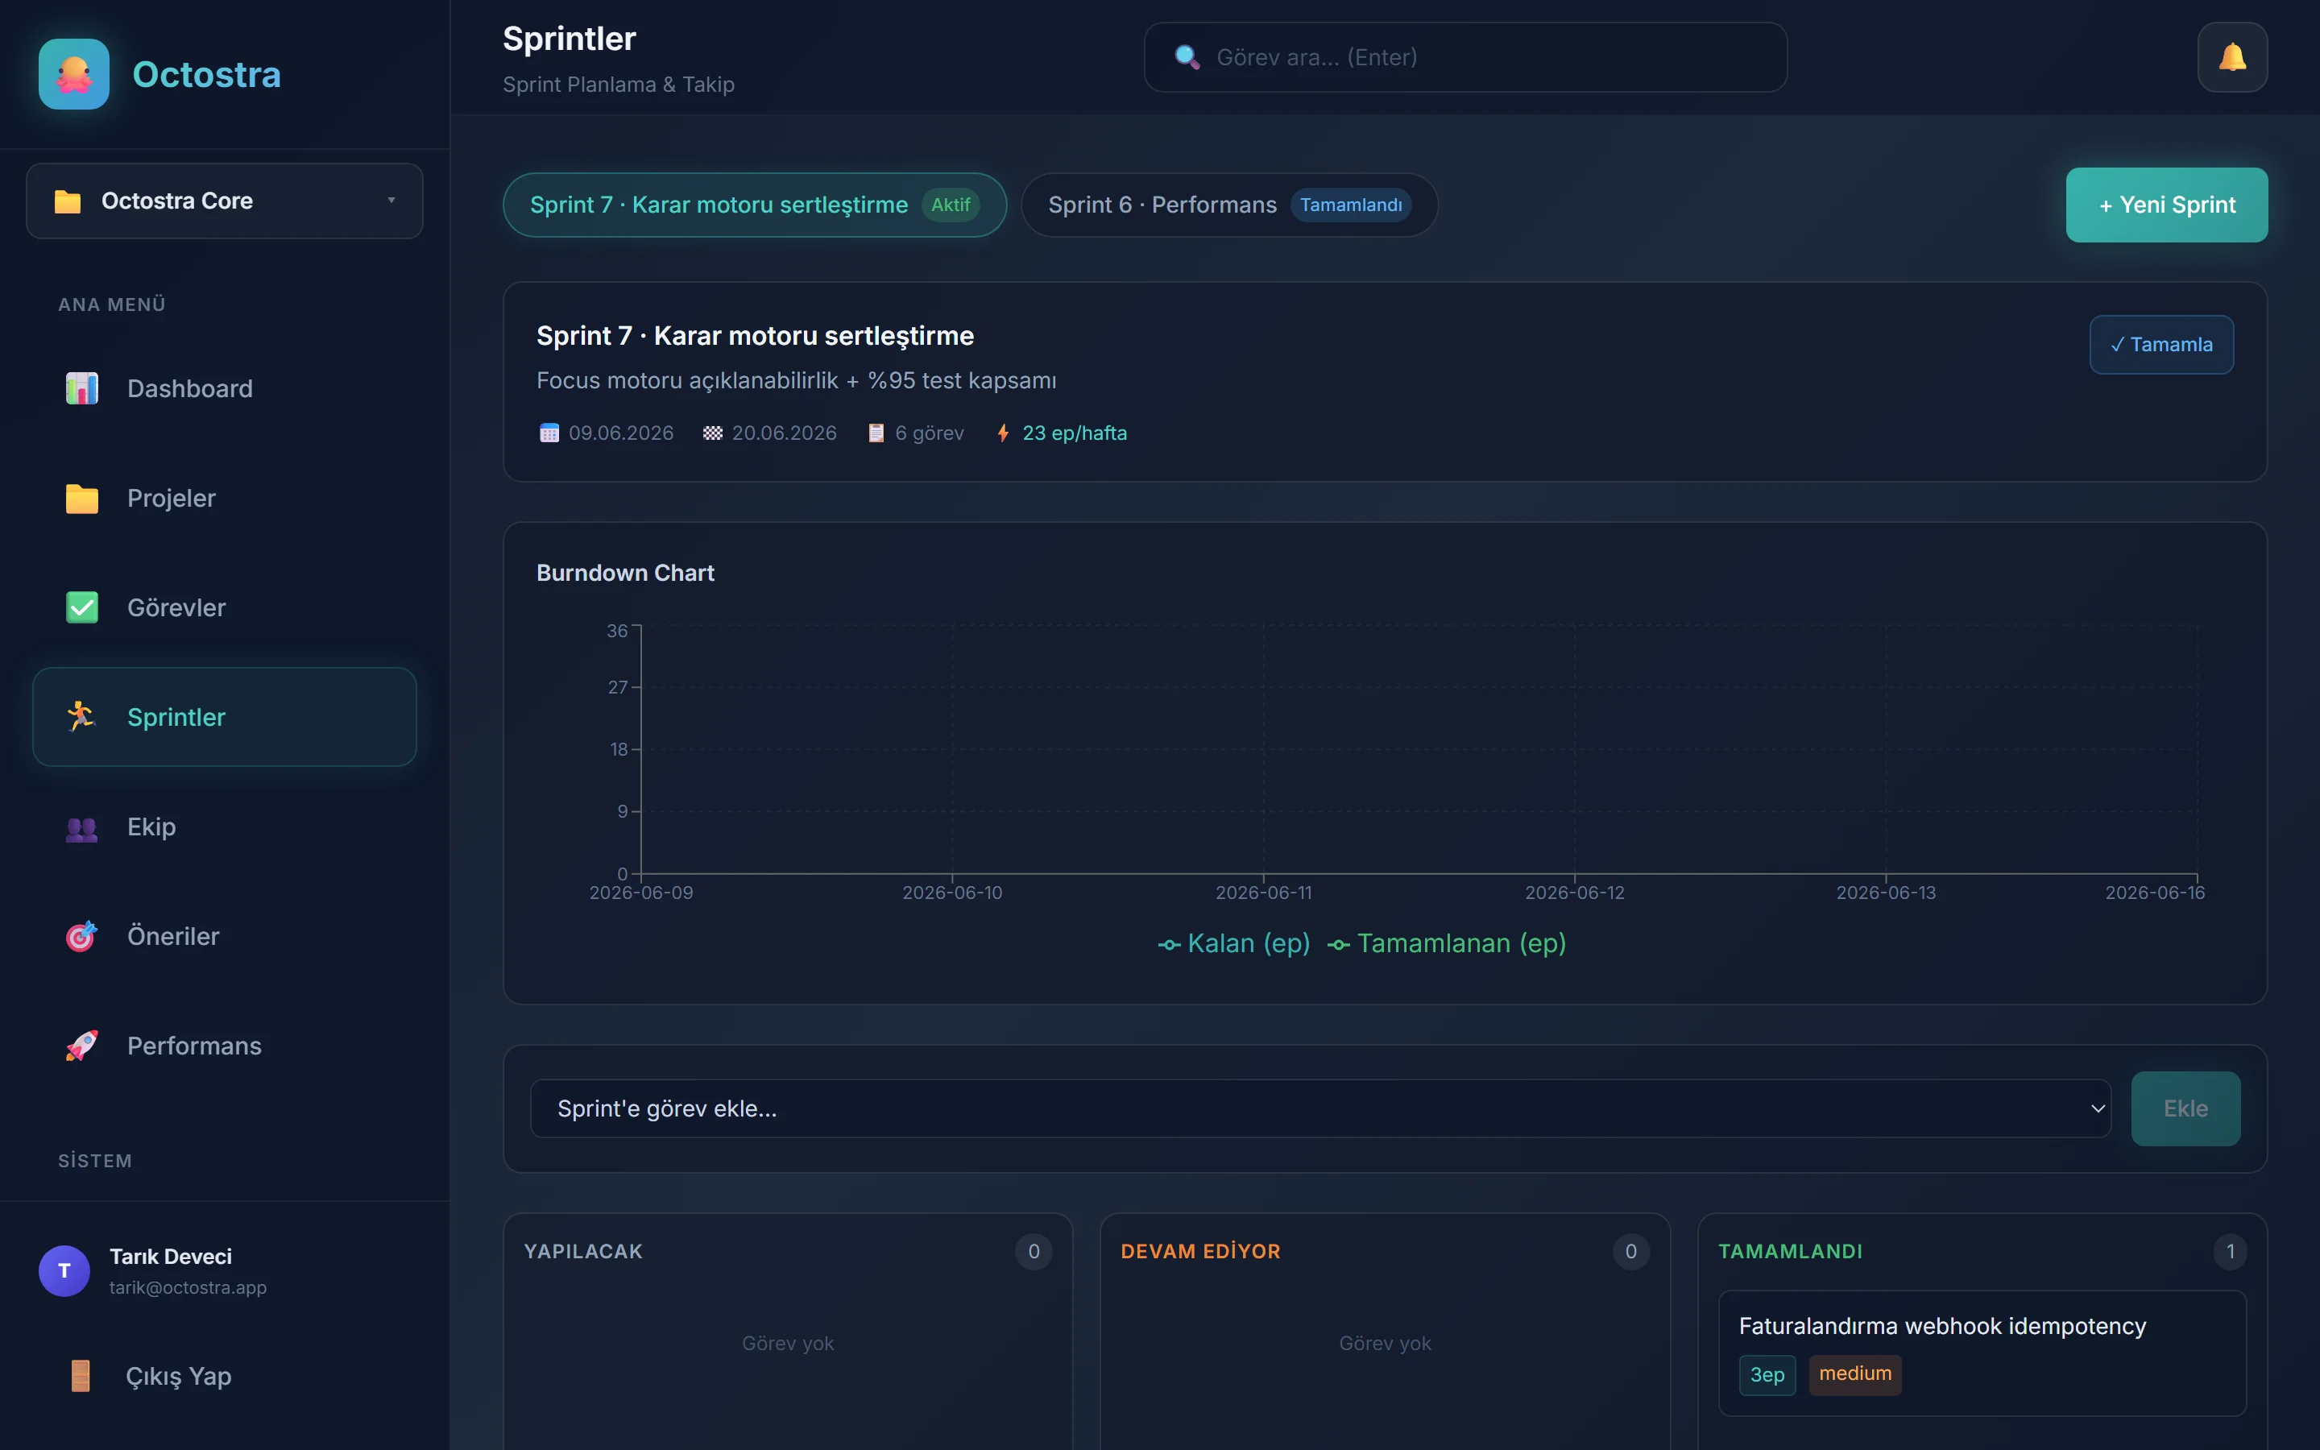Click the Octostra octopus logo icon
Viewport: 2320px width, 1450px height.
tap(74, 74)
